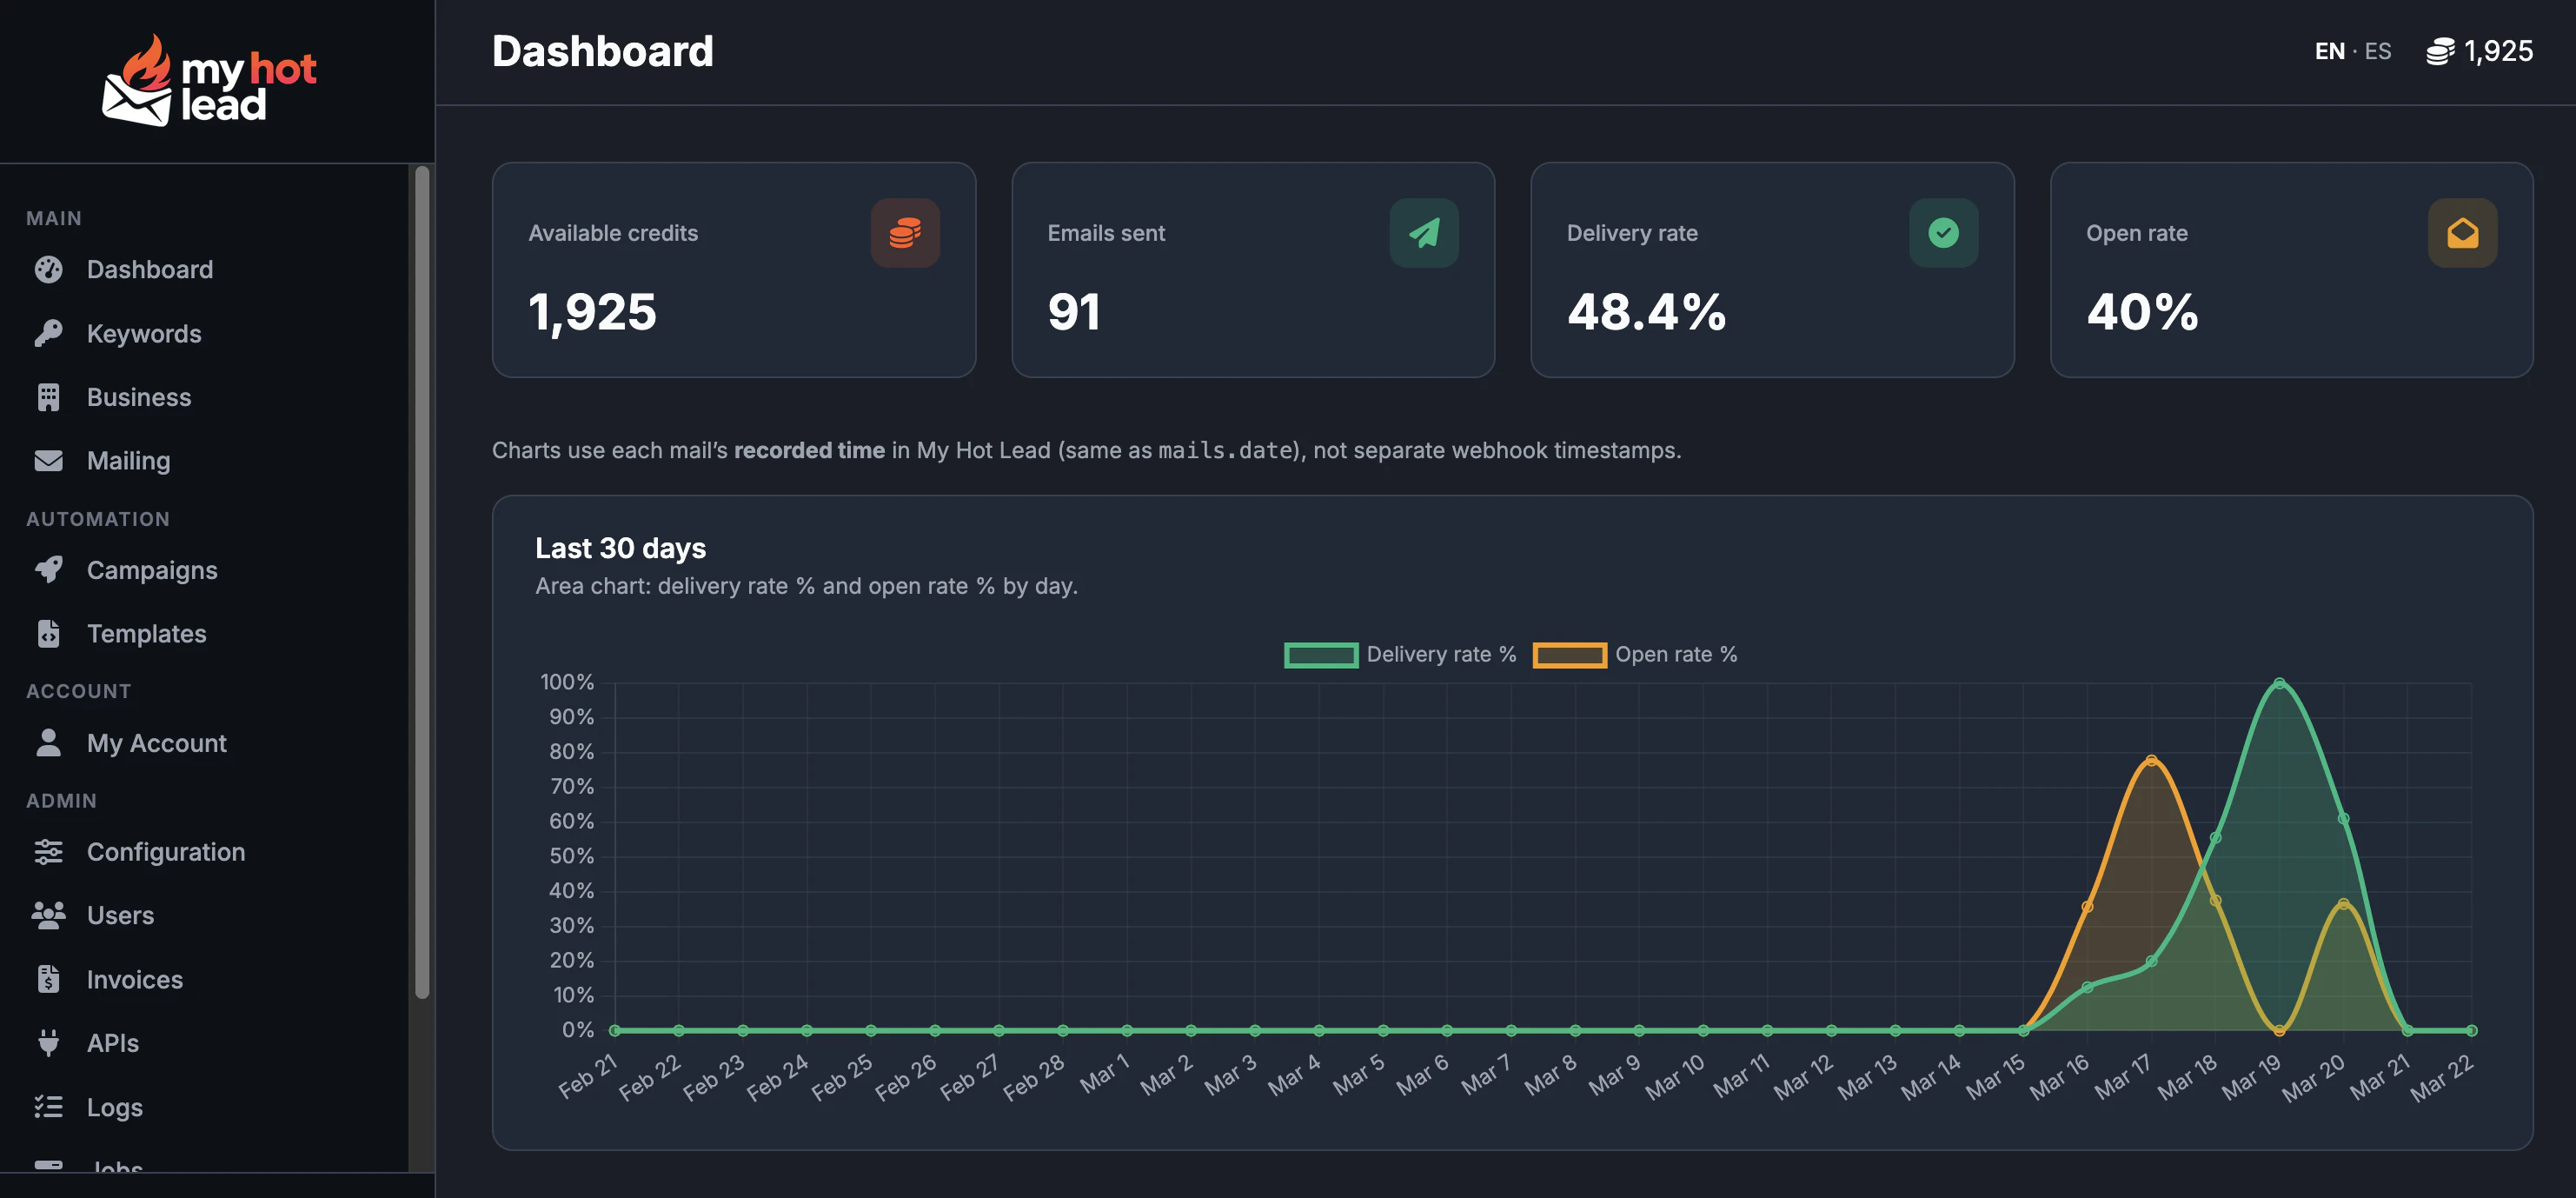Select EN language option

pos(2329,52)
